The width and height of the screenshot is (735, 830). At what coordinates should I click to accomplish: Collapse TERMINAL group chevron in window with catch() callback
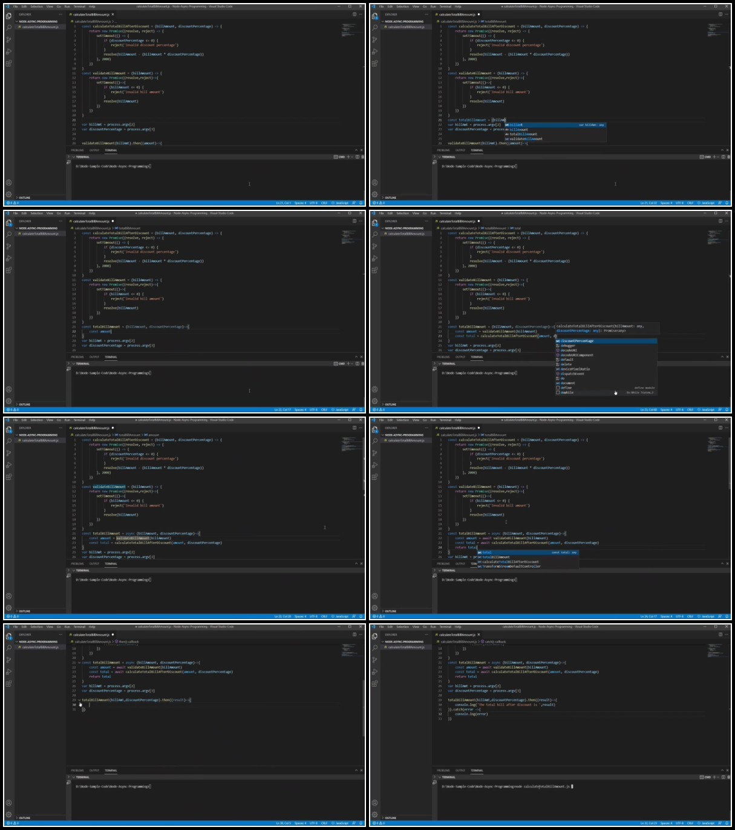[x=440, y=777]
